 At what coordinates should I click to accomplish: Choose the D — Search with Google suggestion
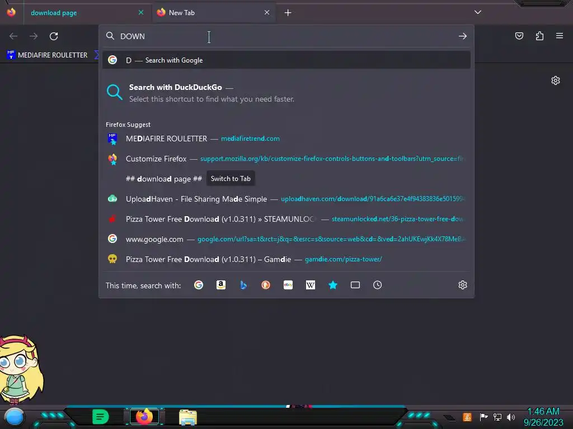[x=286, y=60]
